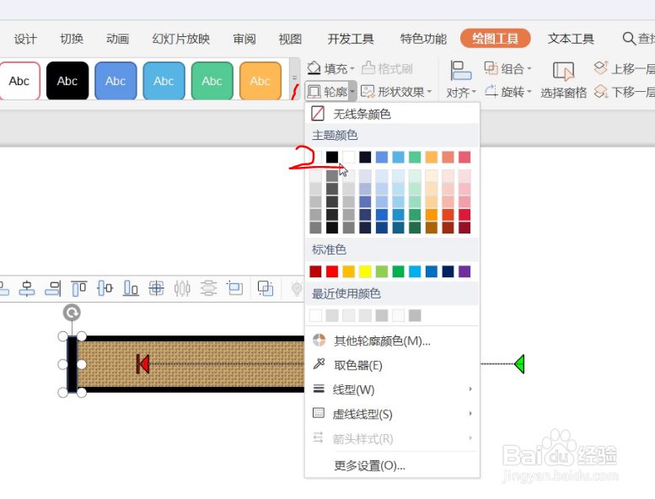Image resolution: width=655 pixels, height=499 pixels.
Task: Expand the 虚线线型(S) submenu
Action: click(x=392, y=414)
